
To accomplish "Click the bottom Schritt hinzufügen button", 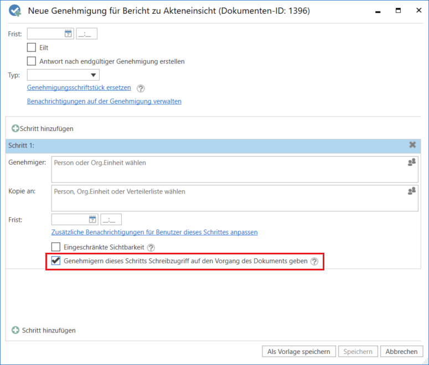I will point(44,330).
